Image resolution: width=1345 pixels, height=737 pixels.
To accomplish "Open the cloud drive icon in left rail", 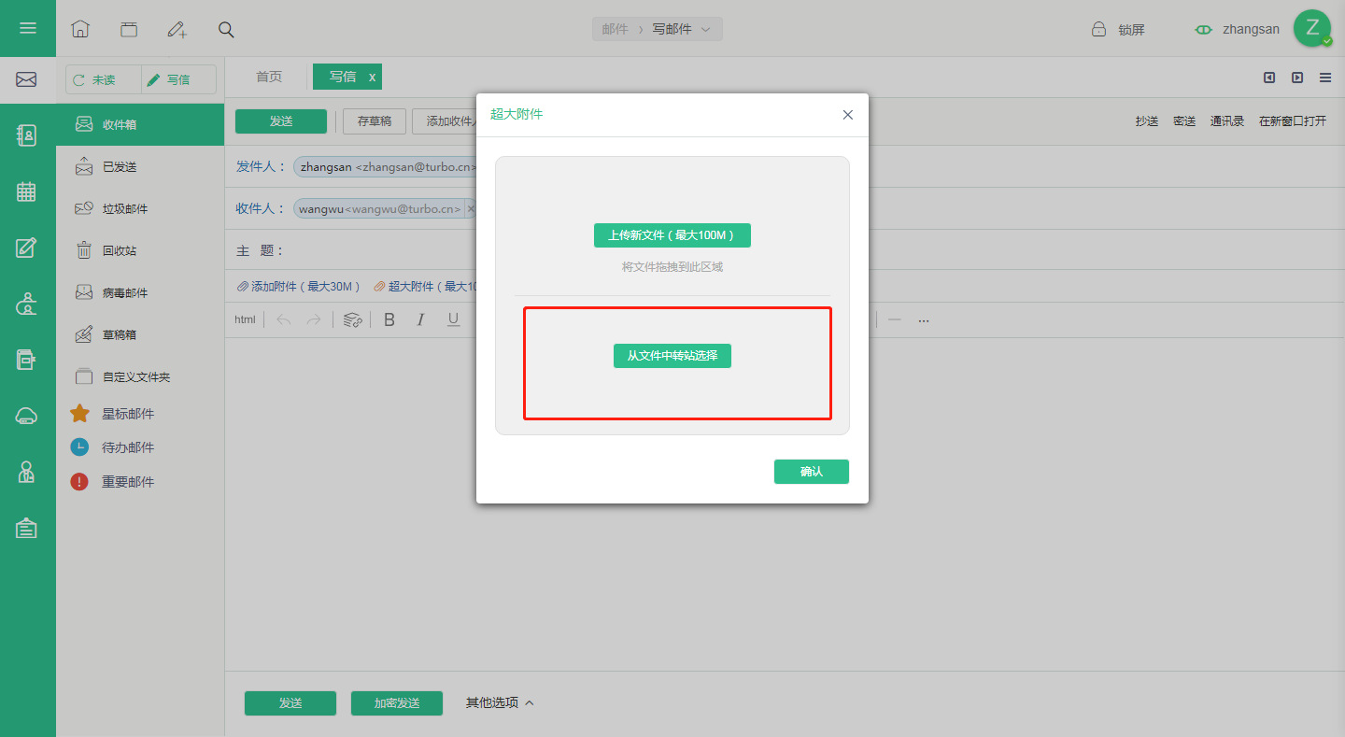I will click(26, 417).
